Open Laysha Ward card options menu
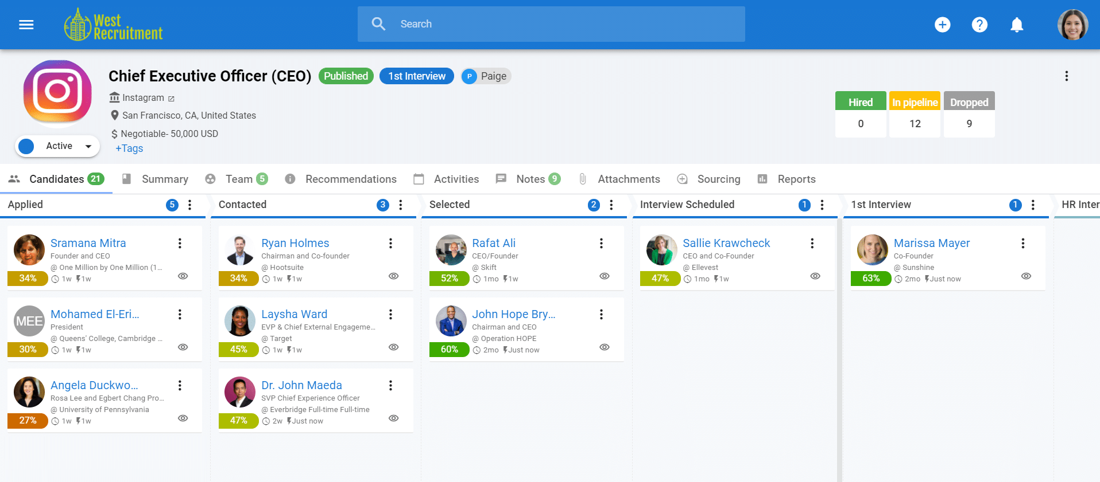 [x=390, y=315]
